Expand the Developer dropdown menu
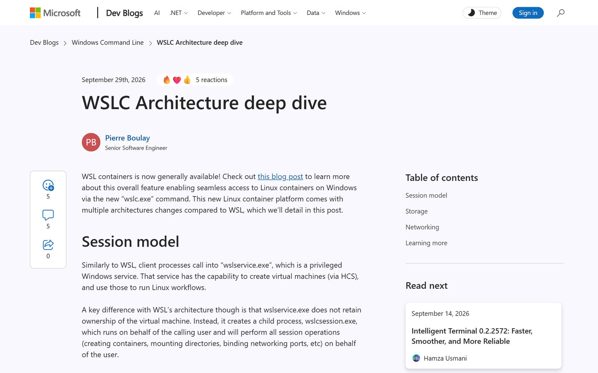 [214, 13]
